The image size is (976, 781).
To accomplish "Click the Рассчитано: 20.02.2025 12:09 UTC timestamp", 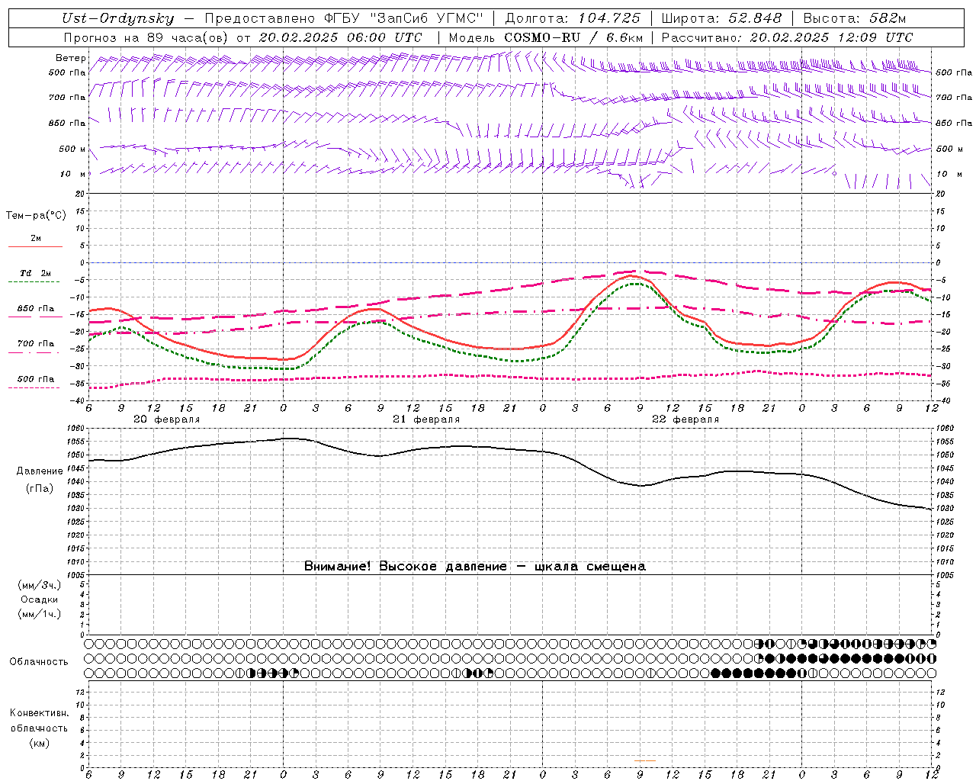I will [787, 37].
